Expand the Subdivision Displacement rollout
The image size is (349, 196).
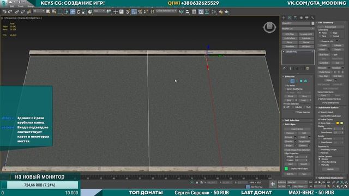[331, 178]
